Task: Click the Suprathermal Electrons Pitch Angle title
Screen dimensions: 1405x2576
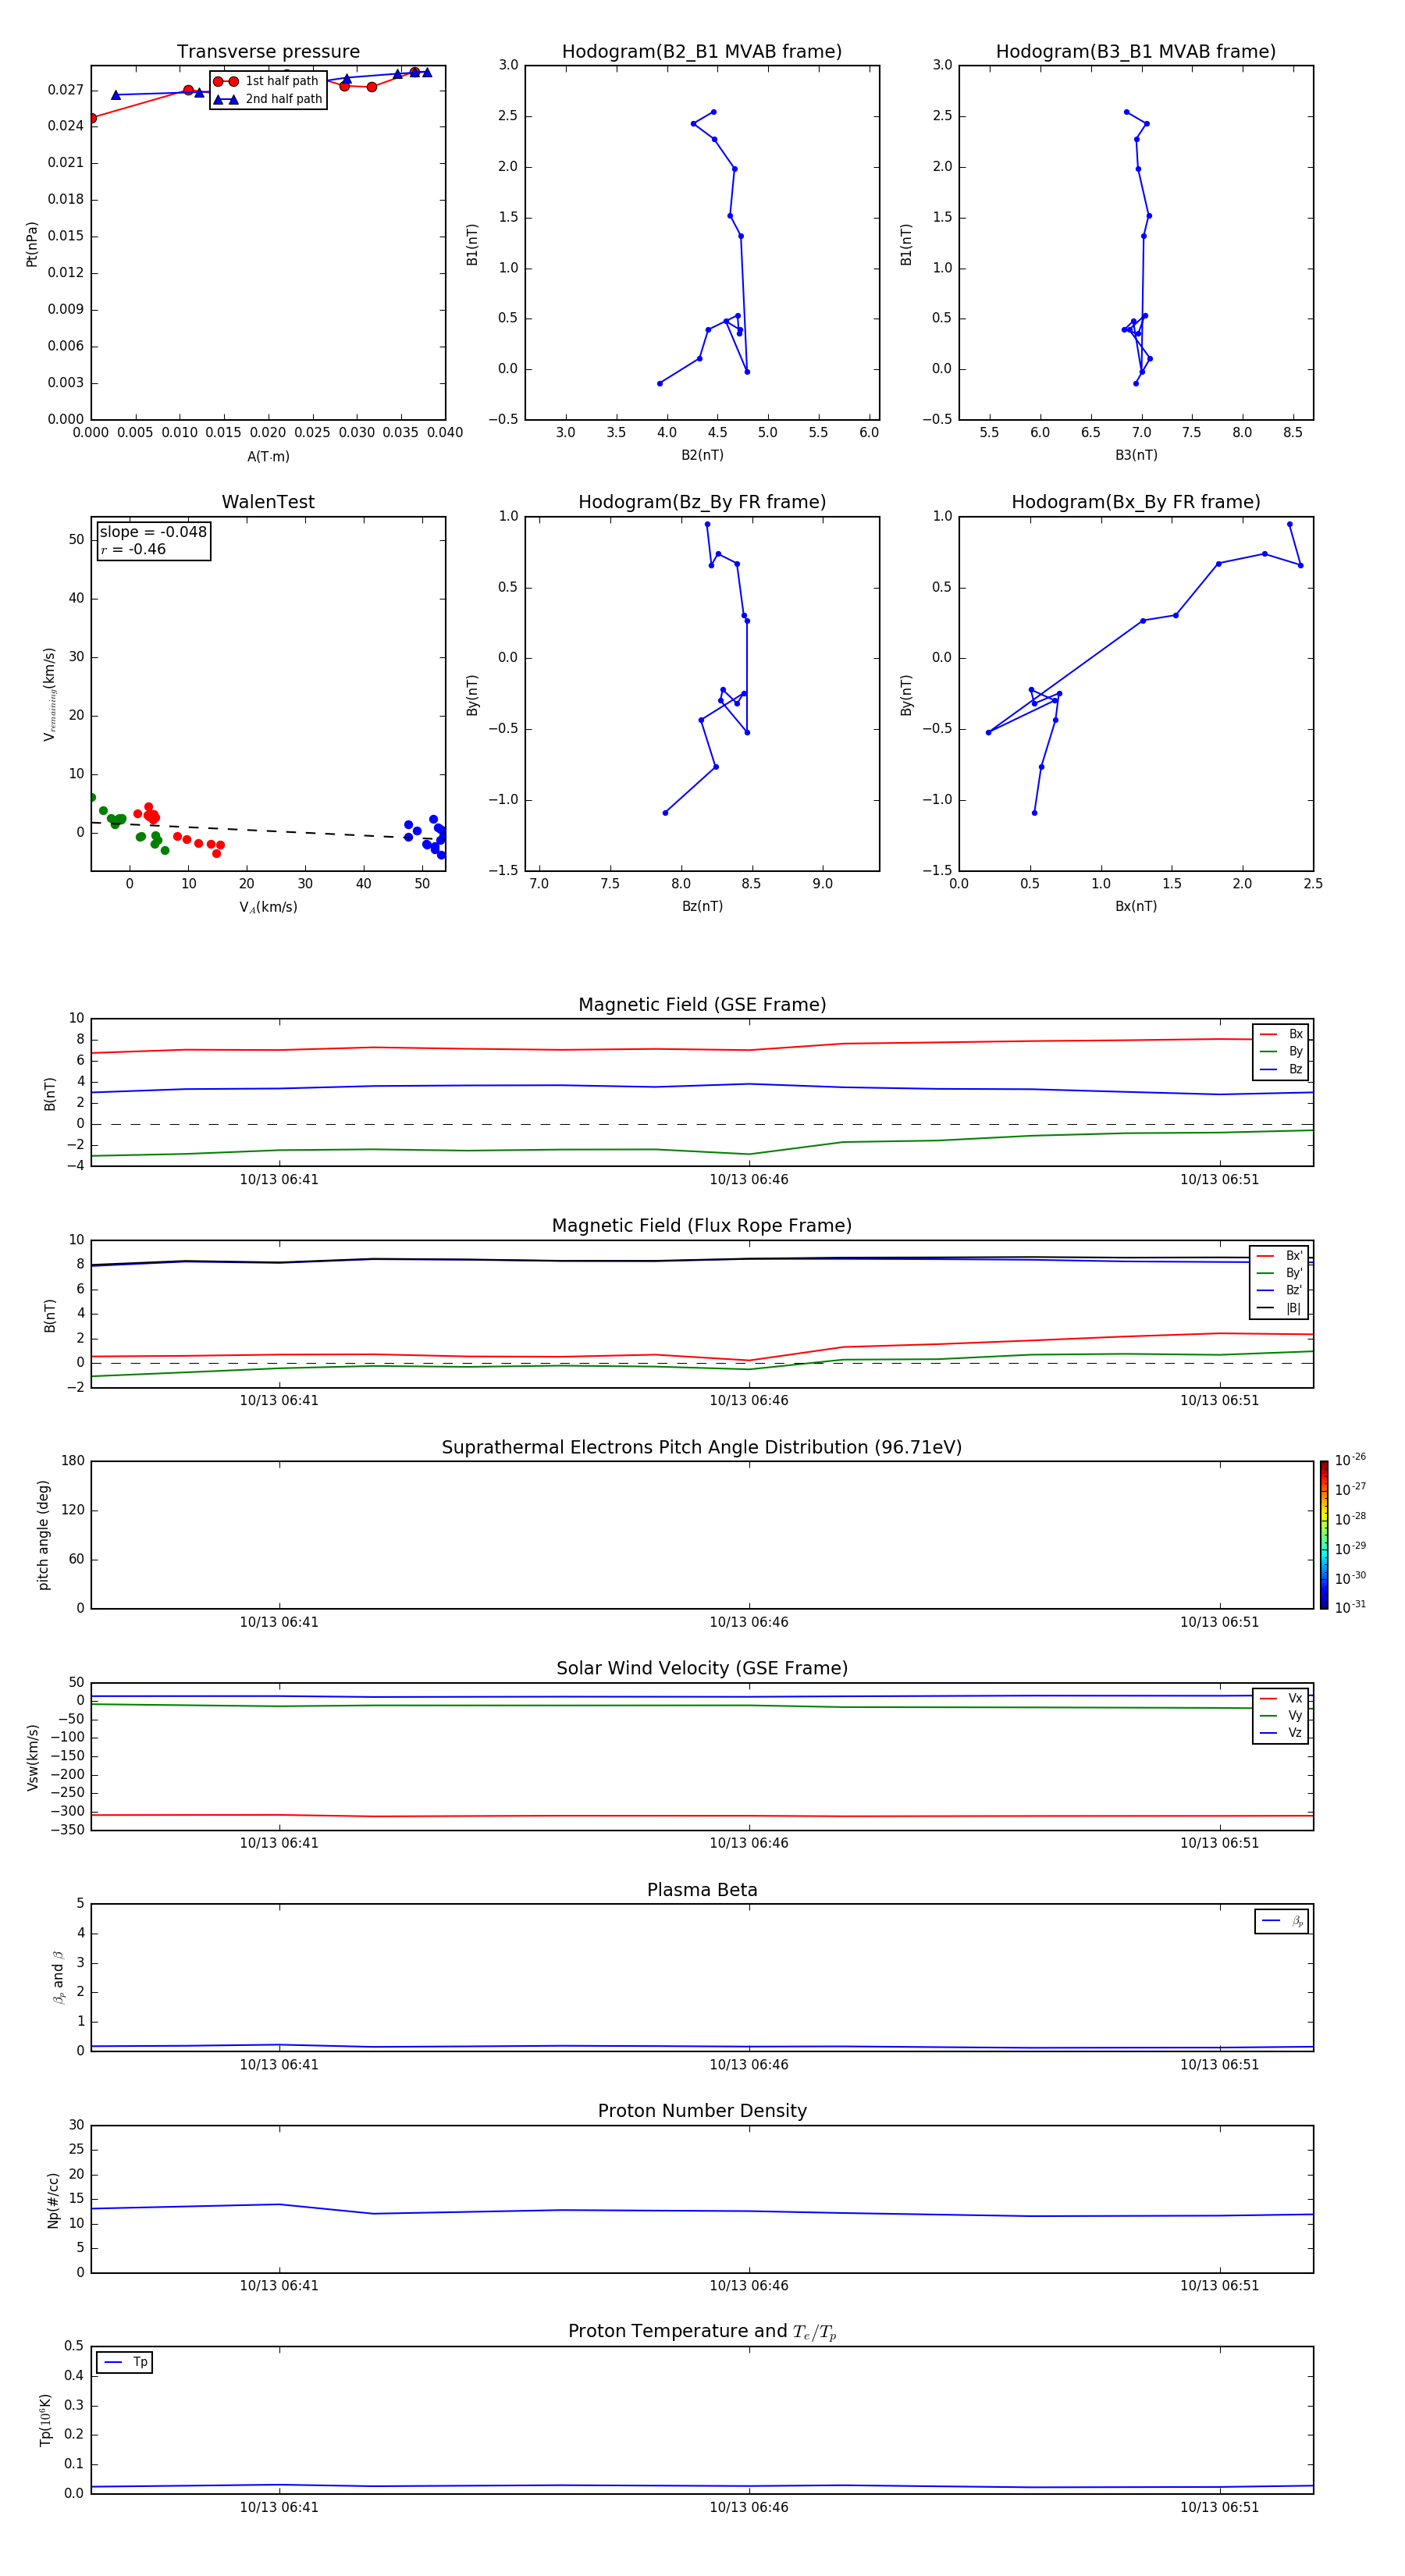Action: [702, 1447]
